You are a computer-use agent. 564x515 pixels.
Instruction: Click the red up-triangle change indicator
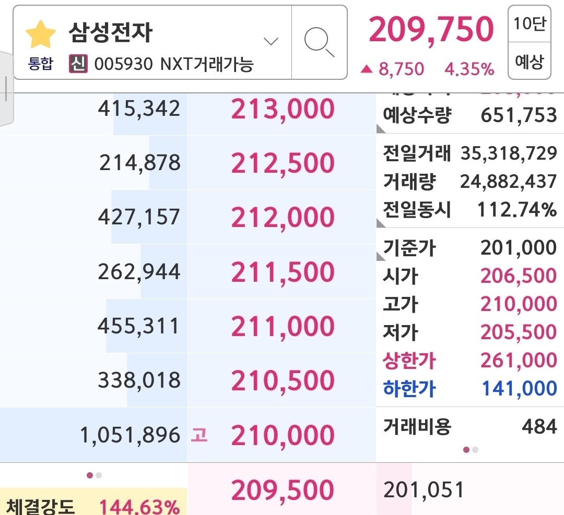[367, 68]
